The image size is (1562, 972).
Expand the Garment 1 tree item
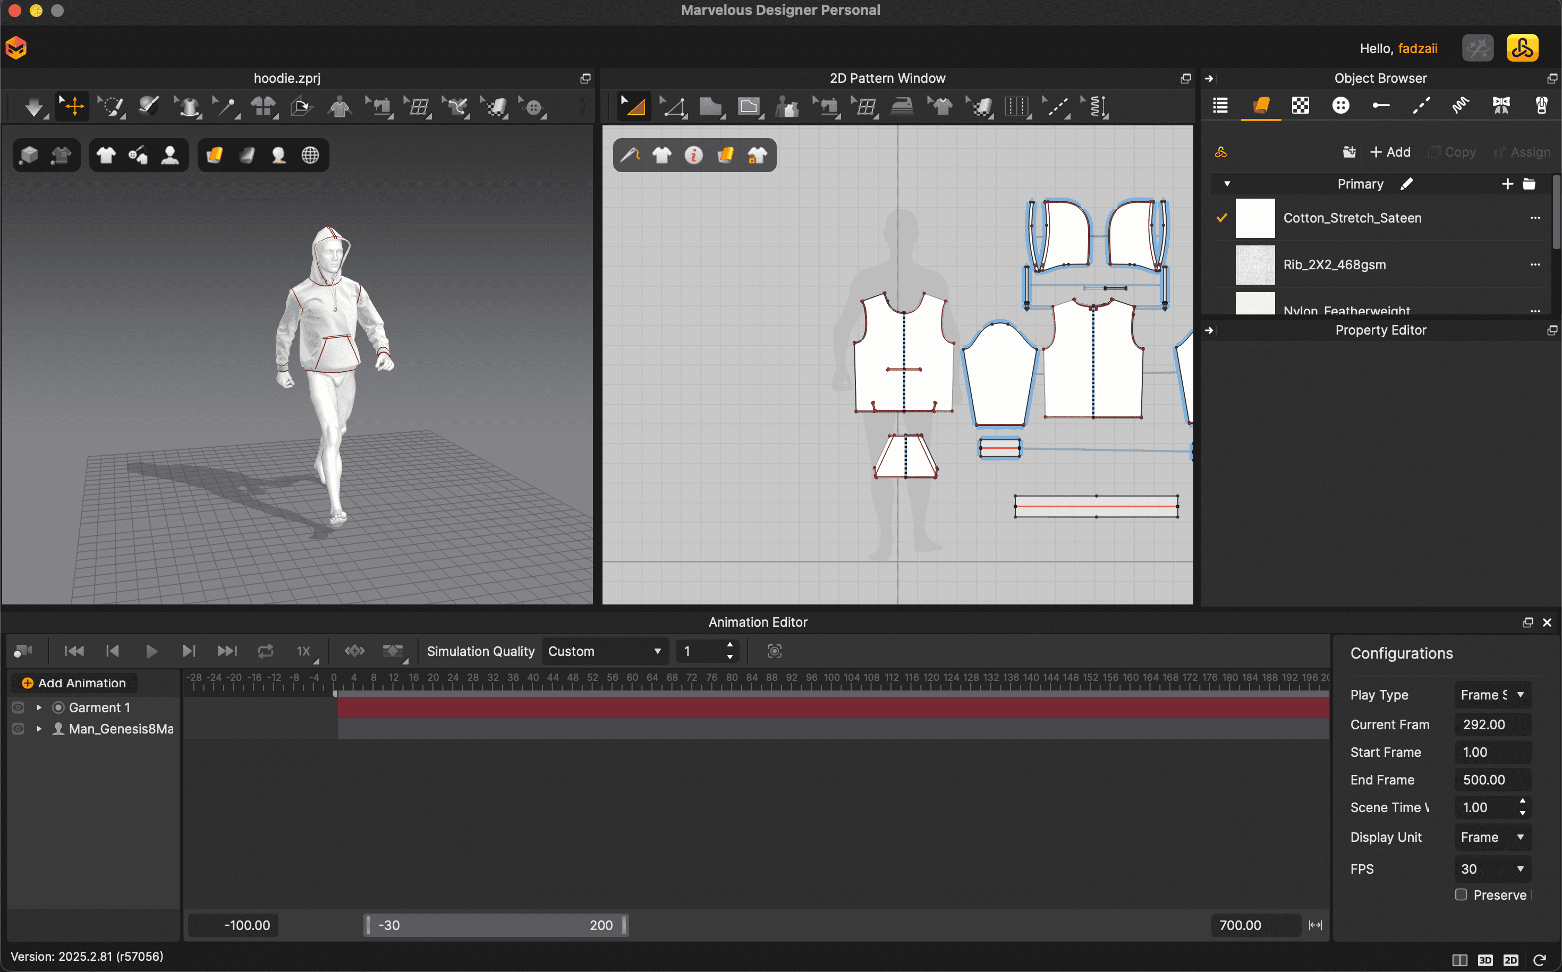39,707
